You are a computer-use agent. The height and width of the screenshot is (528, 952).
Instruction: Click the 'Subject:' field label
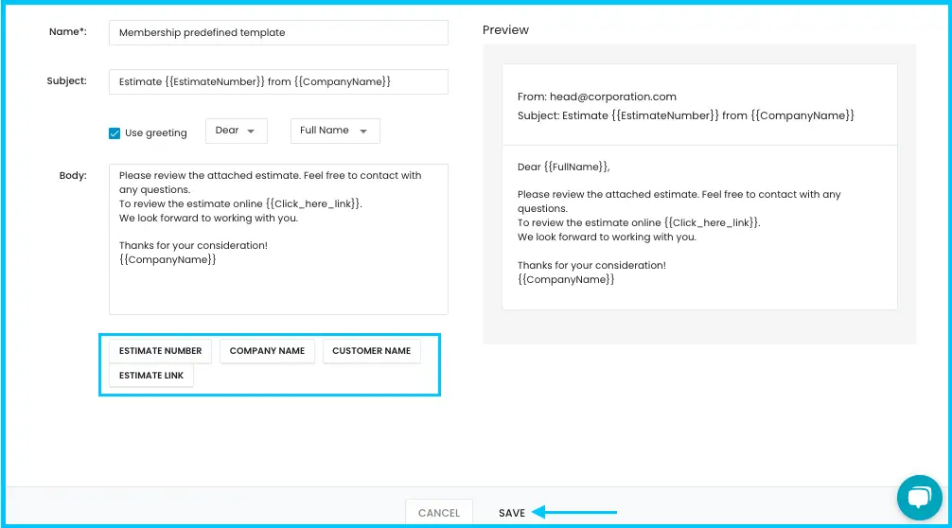tap(67, 80)
